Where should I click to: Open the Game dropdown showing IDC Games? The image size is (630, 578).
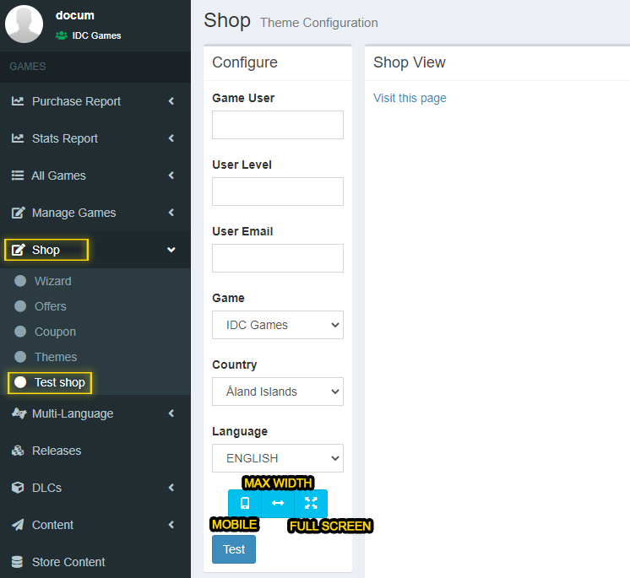pos(278,325)
